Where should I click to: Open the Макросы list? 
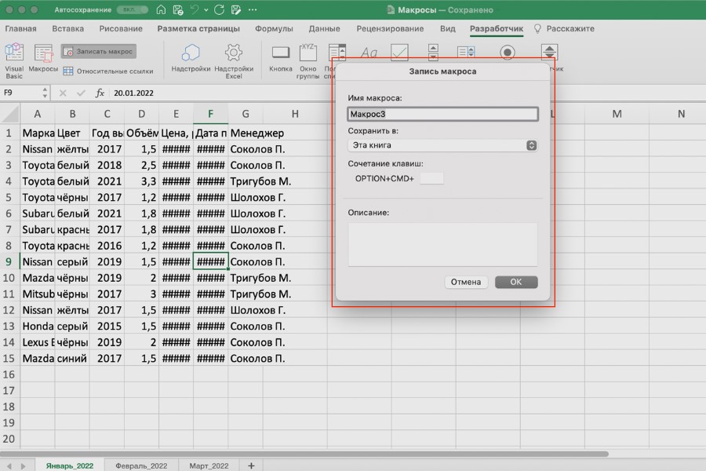(43, 60)
